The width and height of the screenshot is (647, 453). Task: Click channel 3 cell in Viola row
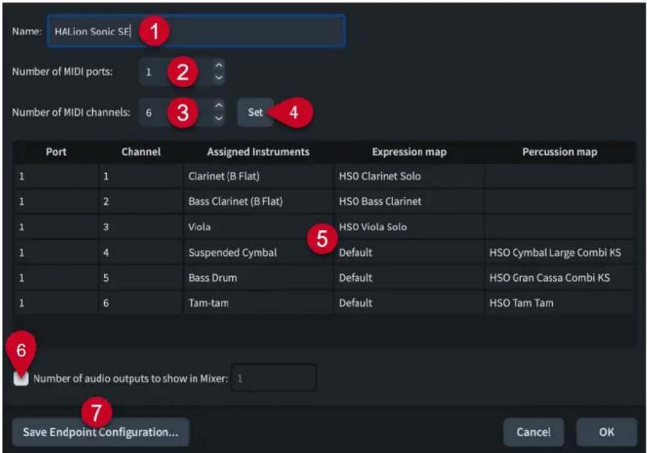[x=140, y=227]
